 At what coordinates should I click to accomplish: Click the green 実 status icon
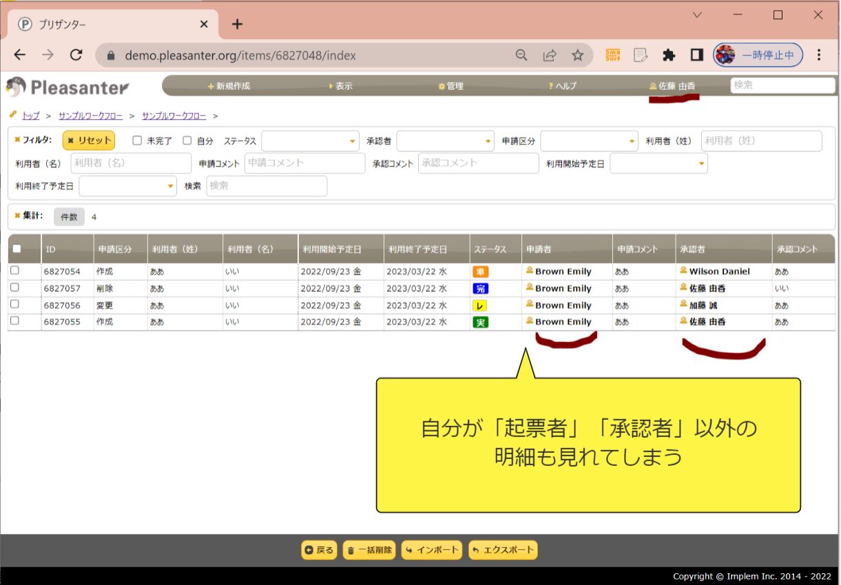(480, 322)
